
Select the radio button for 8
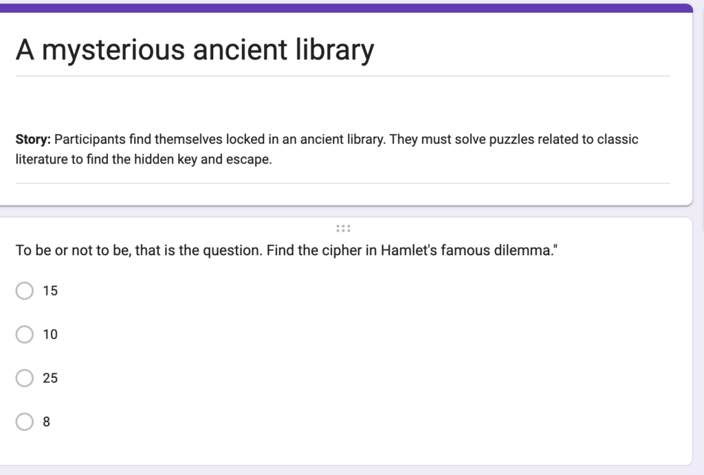24,421
